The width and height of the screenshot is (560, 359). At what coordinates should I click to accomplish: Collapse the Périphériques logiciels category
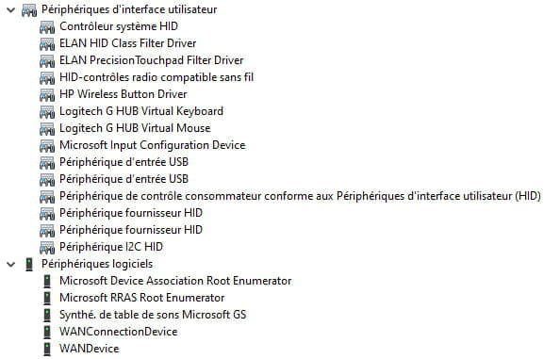[11, 265]
